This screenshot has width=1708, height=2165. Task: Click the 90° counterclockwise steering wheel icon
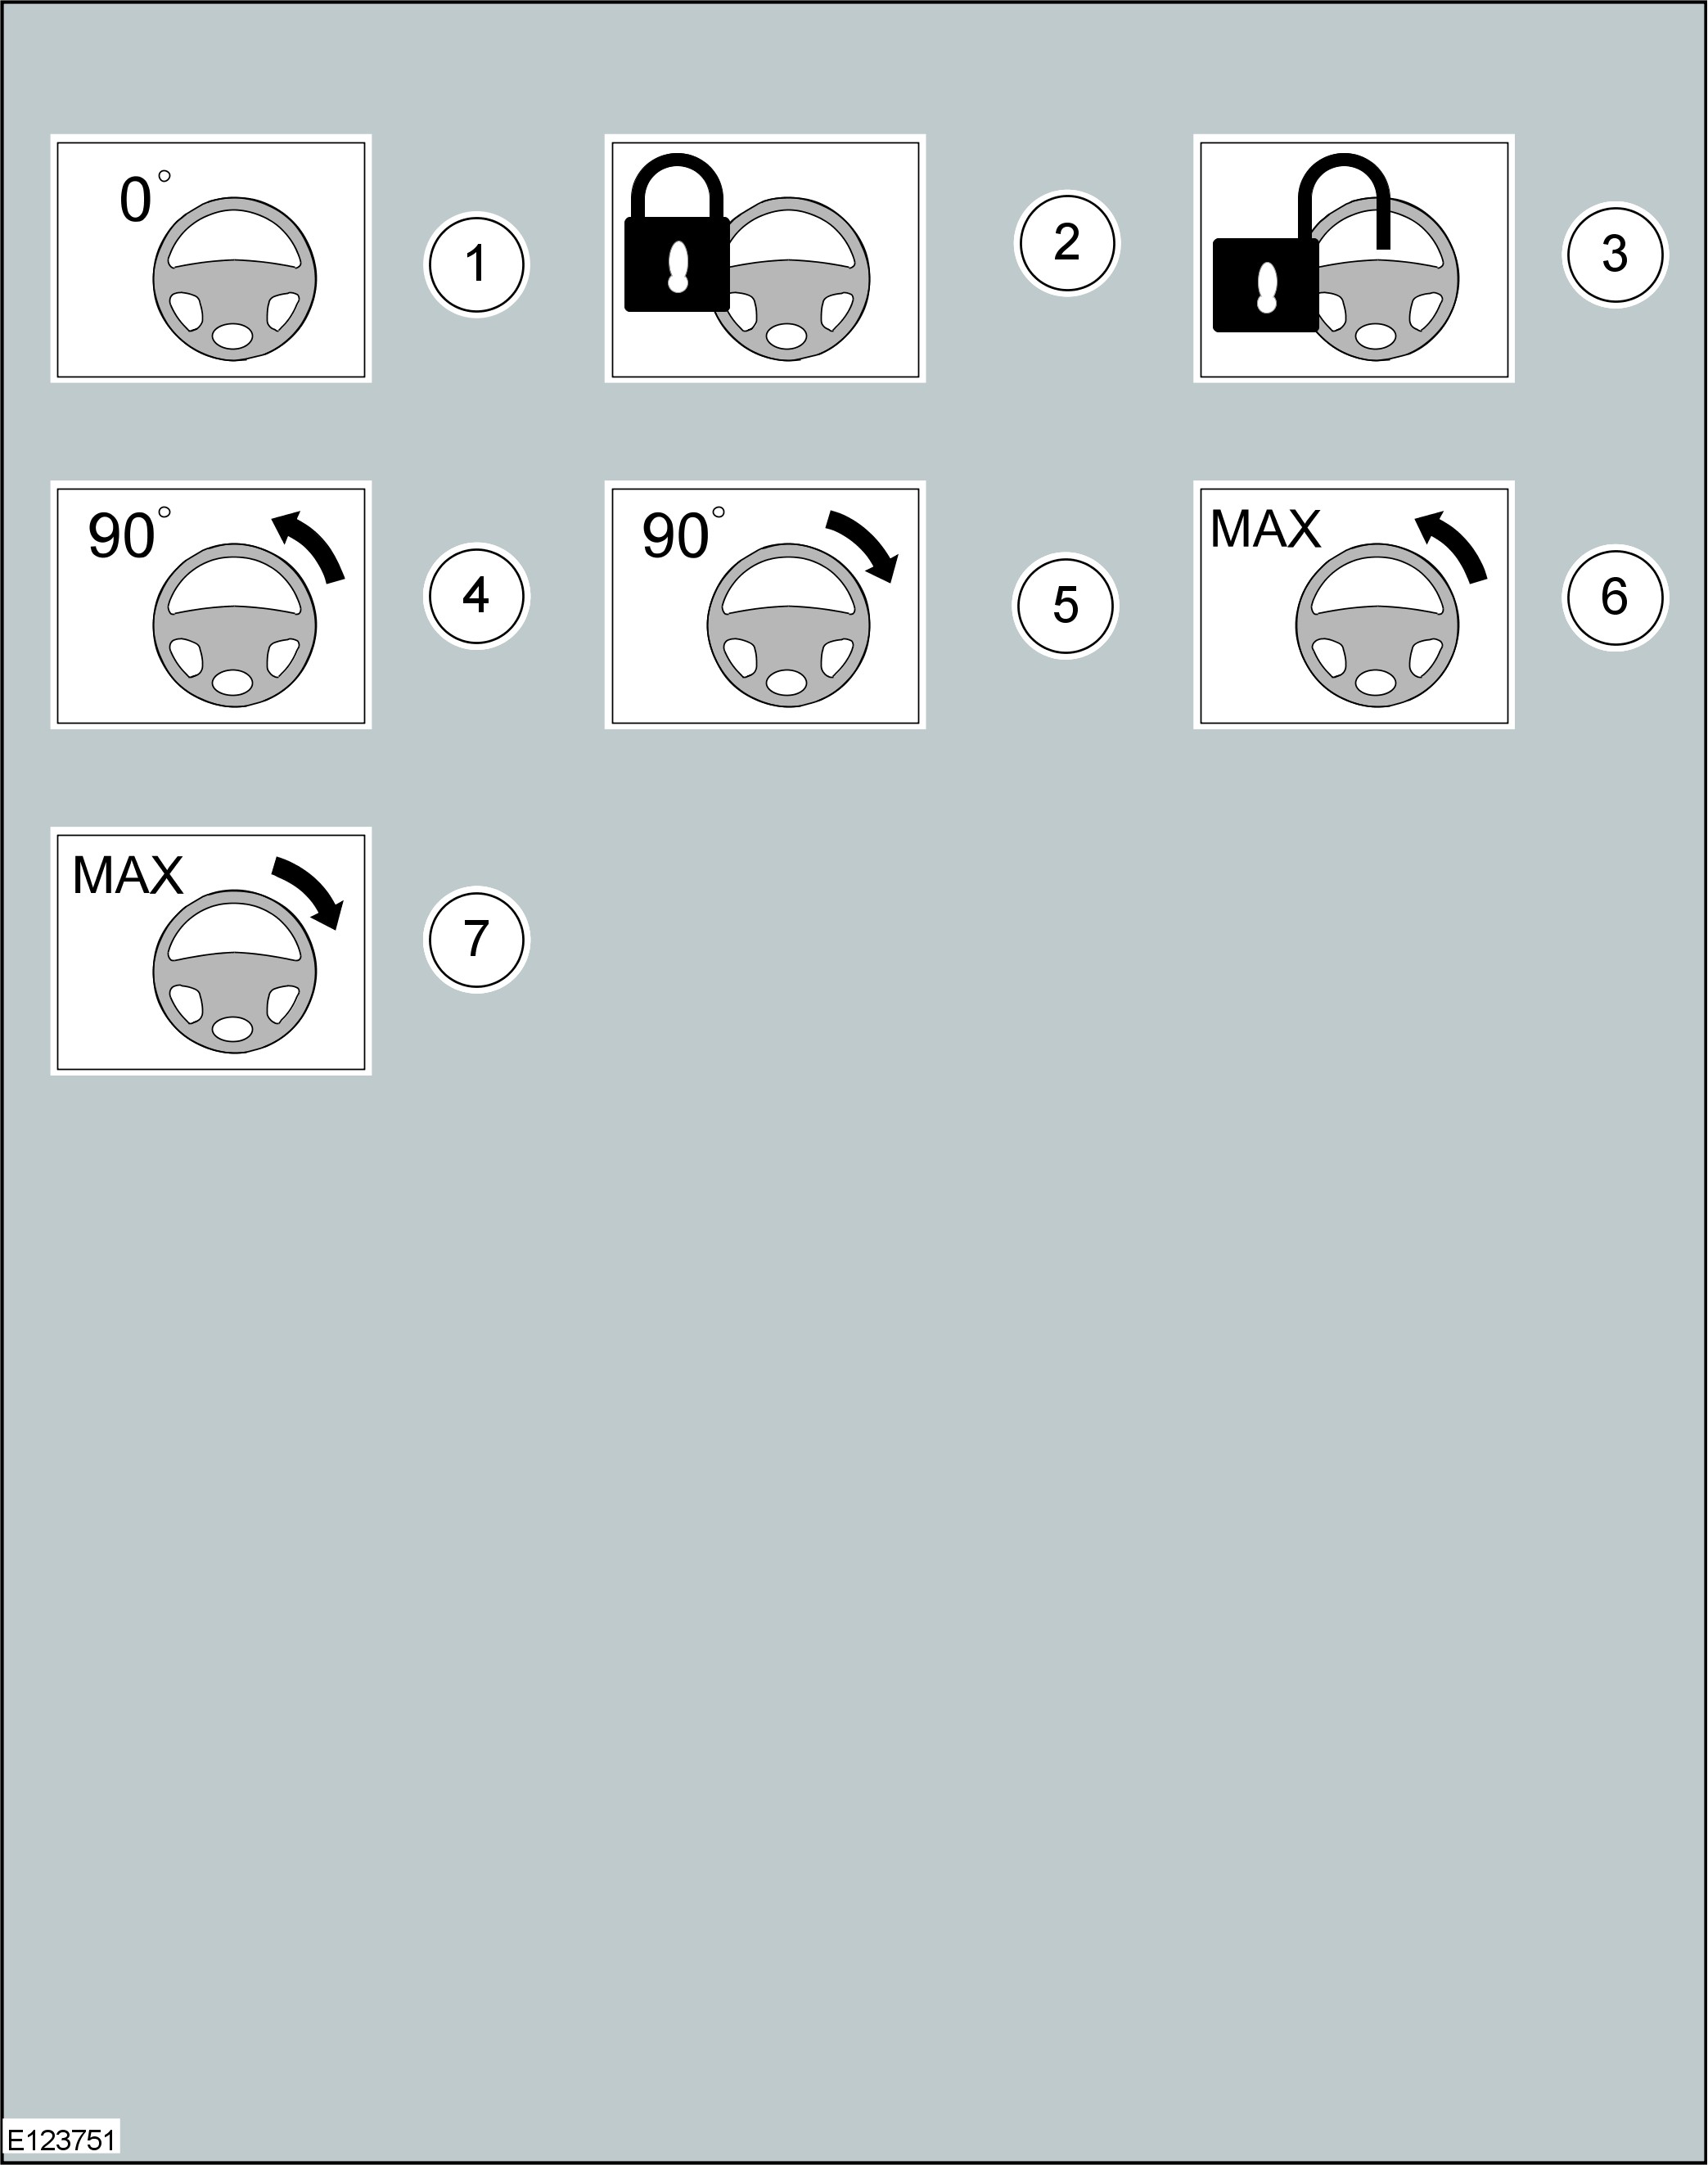pyautogui.click(x=211, y=605)
